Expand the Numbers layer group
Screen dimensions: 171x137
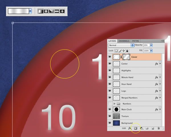pos(115,104)
